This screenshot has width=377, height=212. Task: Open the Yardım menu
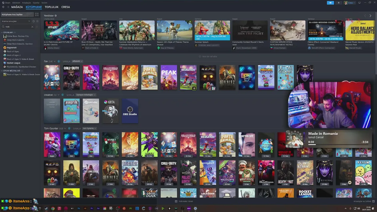click(x=44, y=3)
